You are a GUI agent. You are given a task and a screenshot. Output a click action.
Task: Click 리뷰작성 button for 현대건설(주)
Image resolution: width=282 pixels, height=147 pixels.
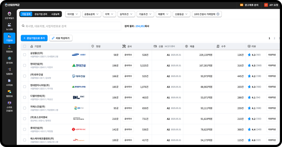[x=272, y=65]
